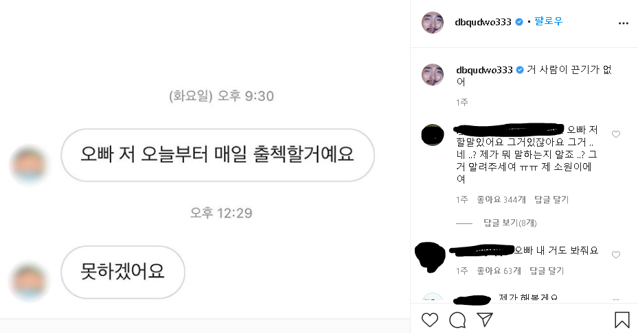The image size is (638, 333).
Task: Open dbqudwo333 username in the caption
Action: point(484,70)
